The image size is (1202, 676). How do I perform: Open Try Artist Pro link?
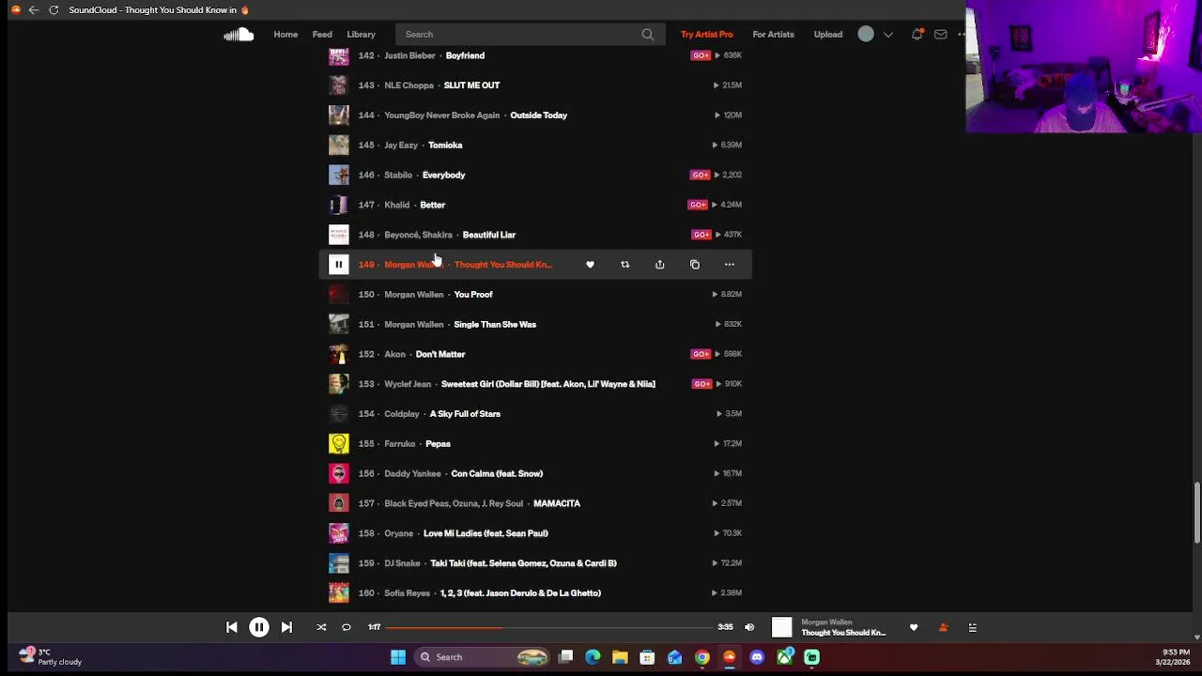(706, 35)
